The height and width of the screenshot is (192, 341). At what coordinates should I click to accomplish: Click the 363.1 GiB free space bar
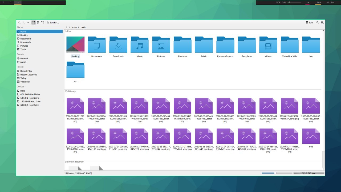tap(309, 173)
